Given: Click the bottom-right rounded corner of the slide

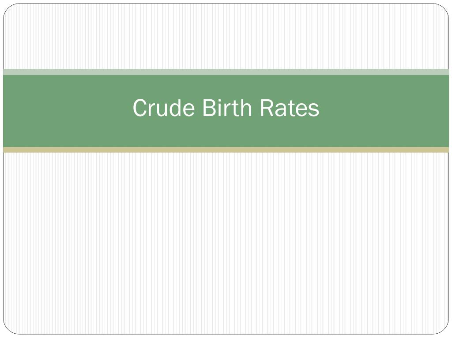Looking at the screenshot, I should coord(444,329).
